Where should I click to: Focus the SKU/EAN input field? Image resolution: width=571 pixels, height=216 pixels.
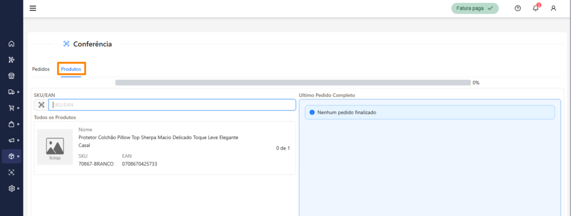[172, 105]
